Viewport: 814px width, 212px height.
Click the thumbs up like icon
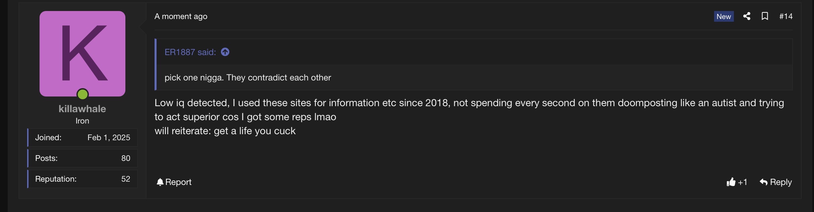(731, 182)
